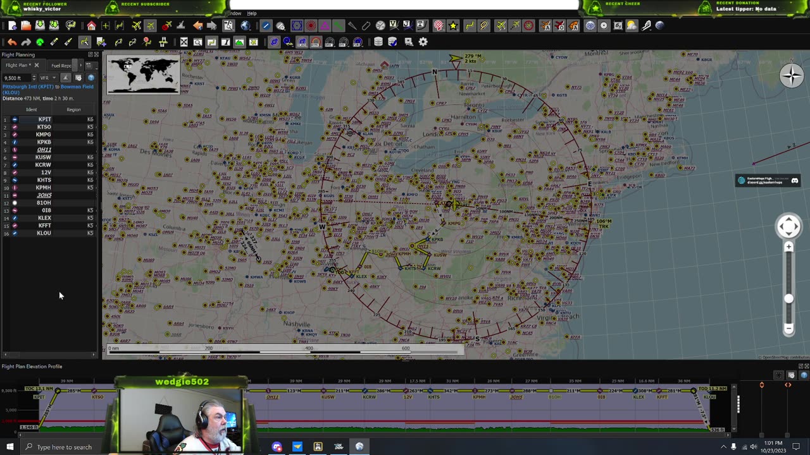Click the green mountain icon in the second toolbar row
810x455 pixels.
[x=239, y=42]
